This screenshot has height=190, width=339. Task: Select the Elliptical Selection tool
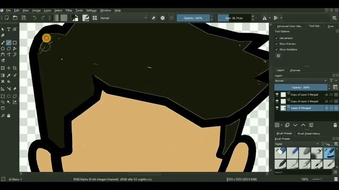[8, 96]
